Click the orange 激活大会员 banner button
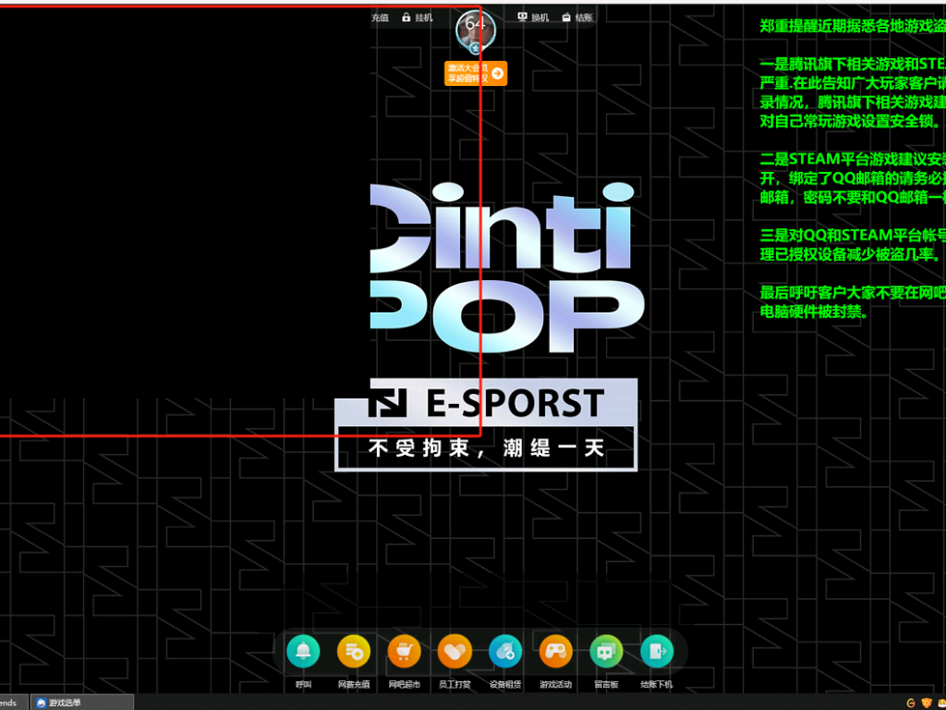946x710 pixels. pyautogui.click(x=476, y=73)
